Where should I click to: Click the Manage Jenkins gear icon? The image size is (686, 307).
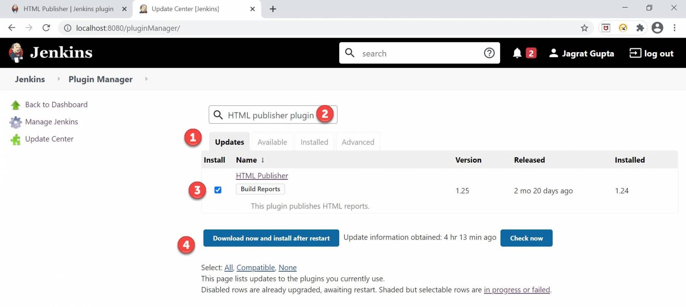(16, 122)
